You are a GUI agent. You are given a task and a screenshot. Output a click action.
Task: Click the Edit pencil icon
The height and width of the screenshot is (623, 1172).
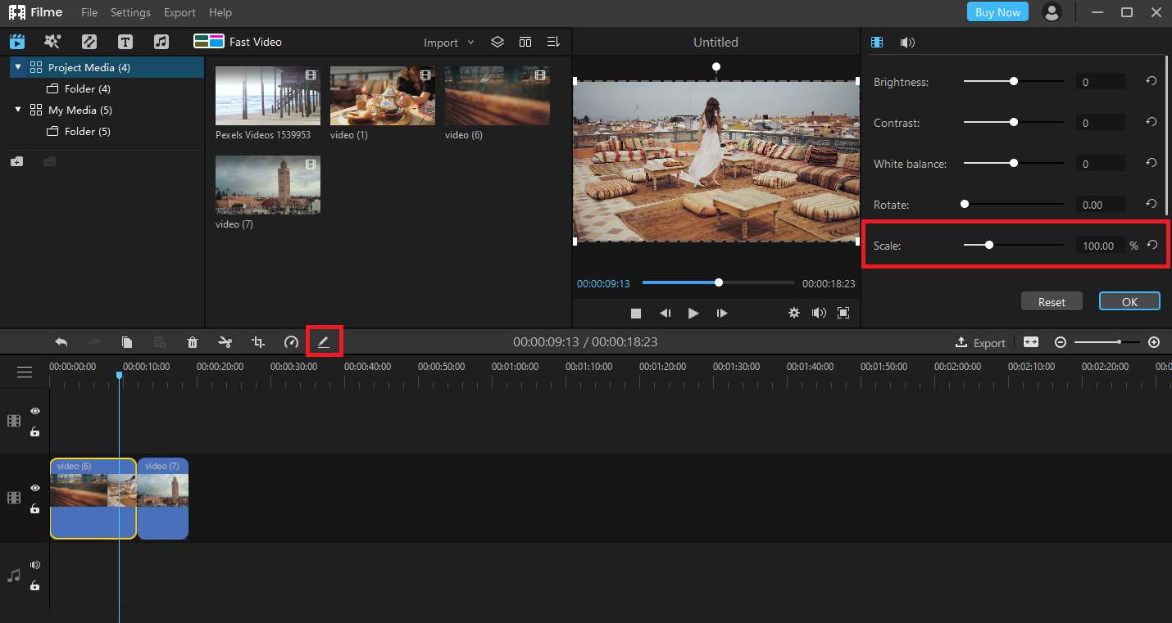pyautogui.click(x=324, y=342)
